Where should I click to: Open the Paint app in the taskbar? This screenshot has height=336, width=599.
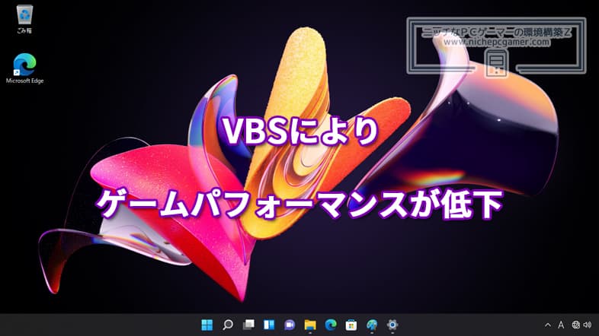(x=372, y=325)
